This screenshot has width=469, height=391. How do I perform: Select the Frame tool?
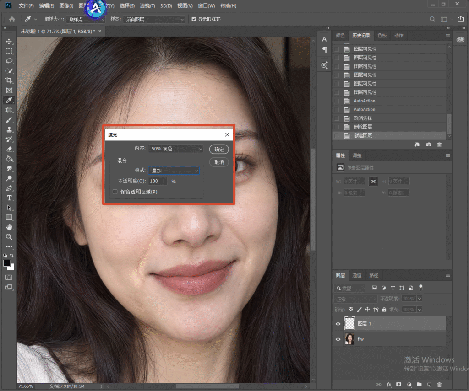[x=9, y=90]
